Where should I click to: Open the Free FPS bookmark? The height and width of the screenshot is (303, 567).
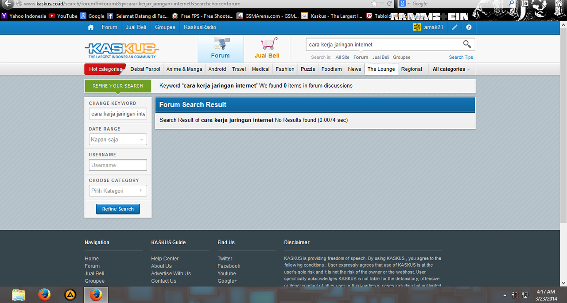click(203, 16)
